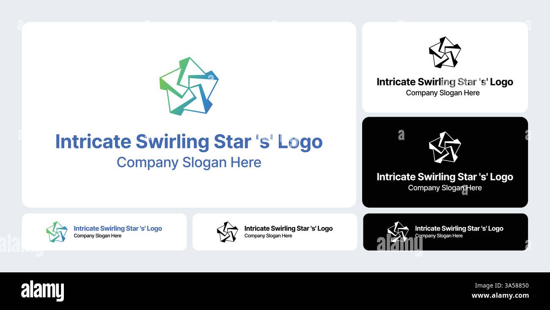Click the black title in middle horizontal card

click(289, 228)
